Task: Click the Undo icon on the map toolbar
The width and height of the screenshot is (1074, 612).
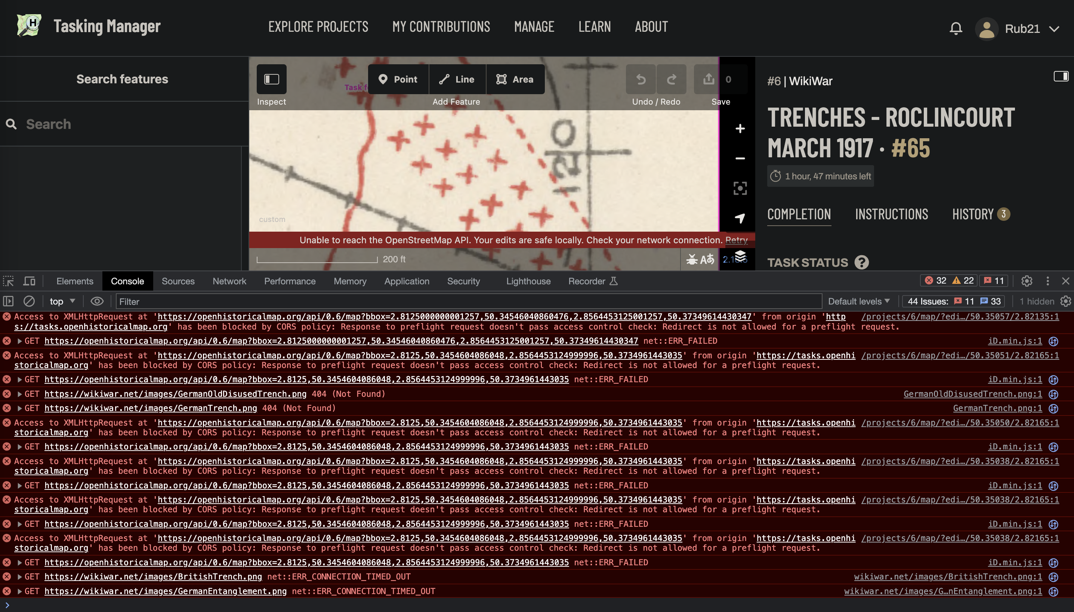Action: [x=640, y=79]
